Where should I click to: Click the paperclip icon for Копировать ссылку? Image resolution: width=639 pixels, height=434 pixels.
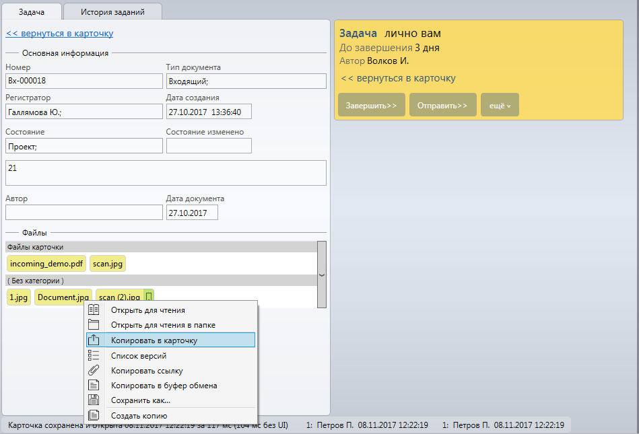94,370
